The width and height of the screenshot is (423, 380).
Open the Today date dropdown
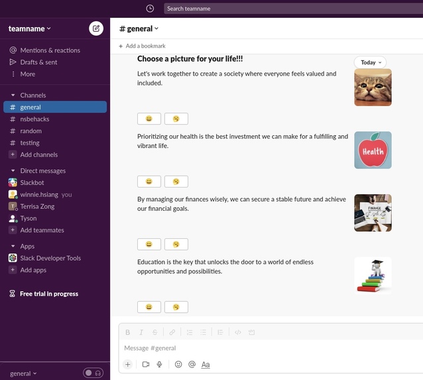tap(370, 62)
